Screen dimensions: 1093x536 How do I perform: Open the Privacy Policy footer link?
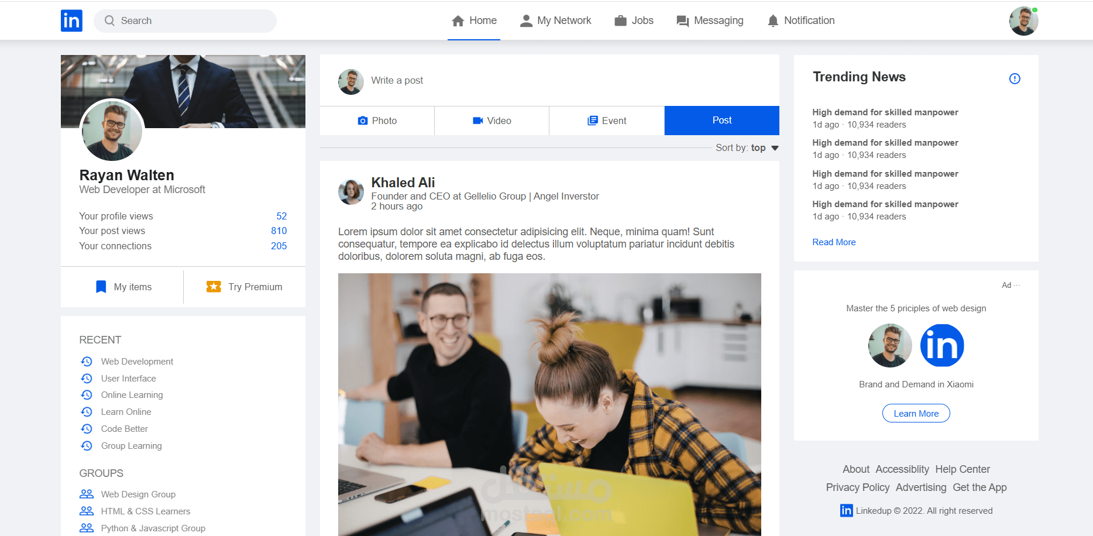click(x=858, y=487)
